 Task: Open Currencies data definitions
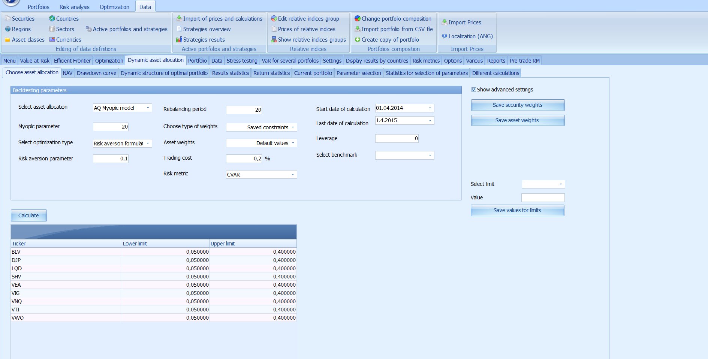click(65, 40)
